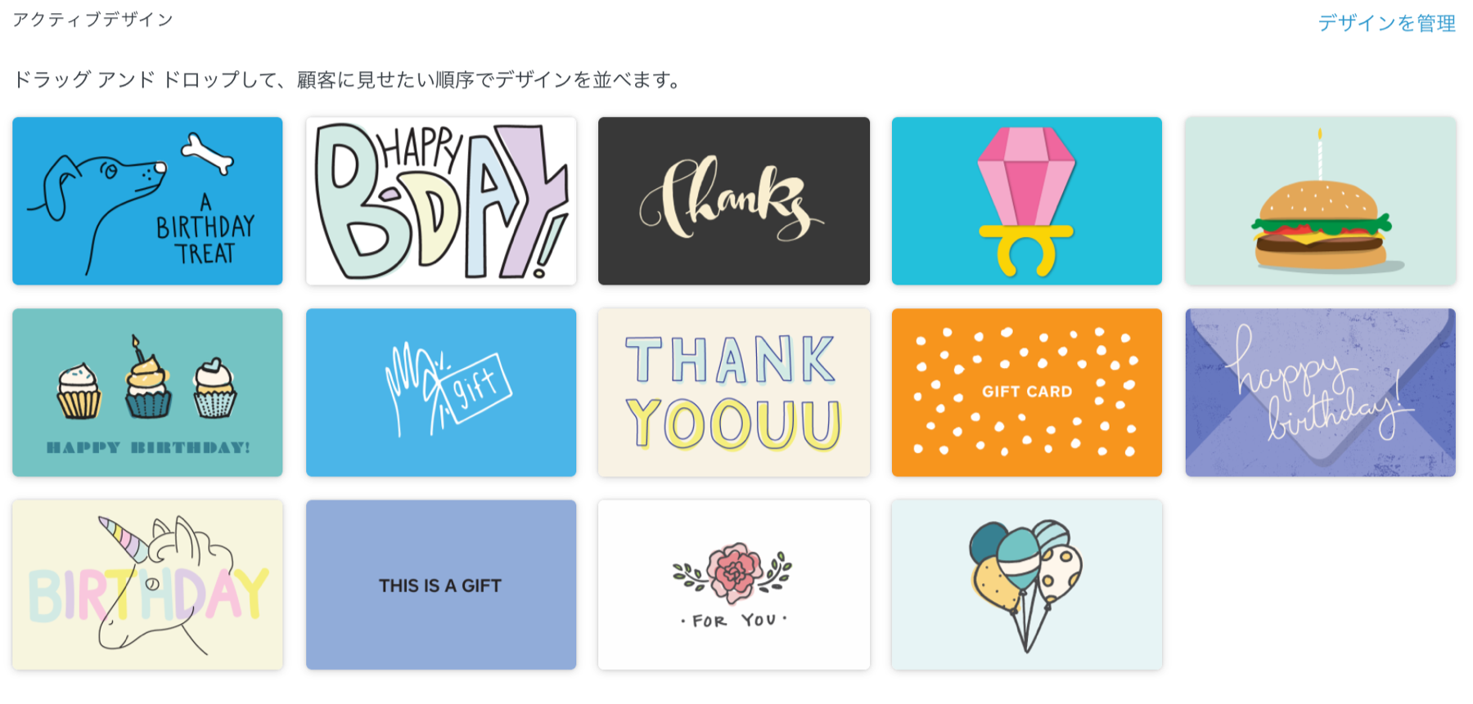Pick the pink ring pop design

point(1027,201)
